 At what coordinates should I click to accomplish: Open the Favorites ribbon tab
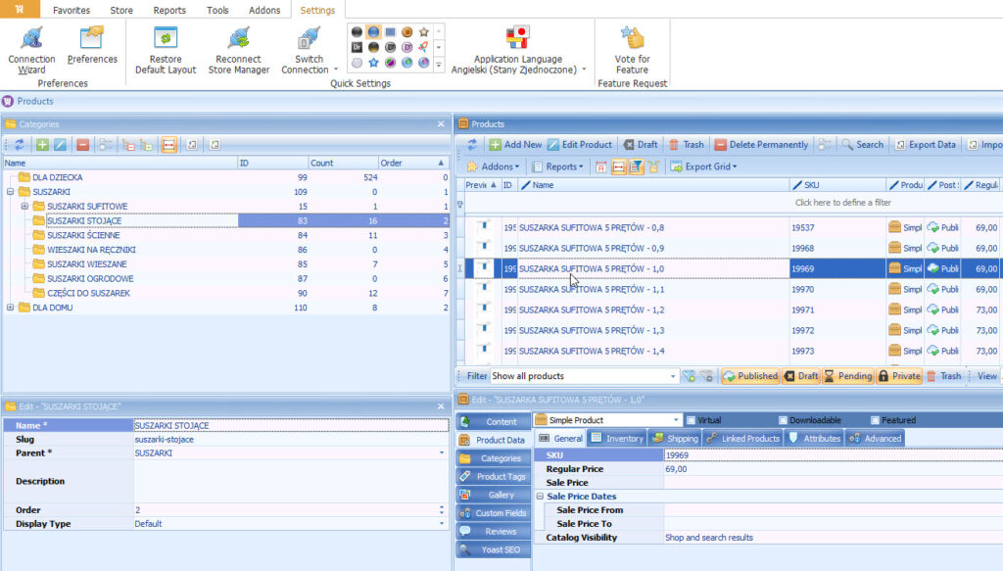coord(71,10)
